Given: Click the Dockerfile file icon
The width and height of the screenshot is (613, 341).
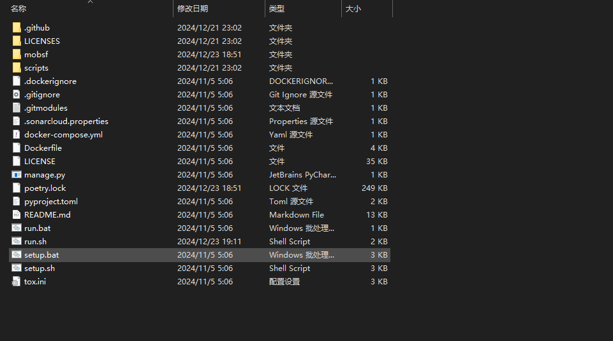Looking at the screenshot, I should [17, 148].
